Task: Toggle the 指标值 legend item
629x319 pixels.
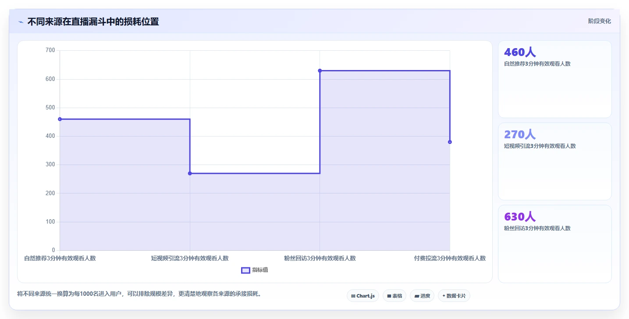Action: click(255, 270)
